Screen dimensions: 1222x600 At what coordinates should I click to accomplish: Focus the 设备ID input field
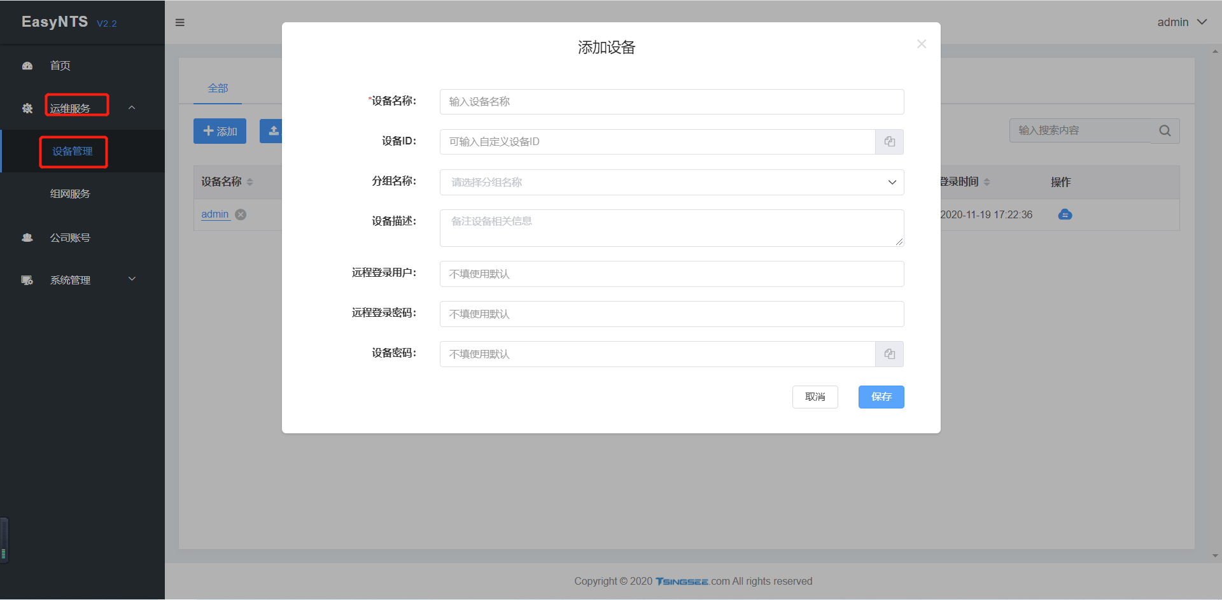click(x=657, y=142)
